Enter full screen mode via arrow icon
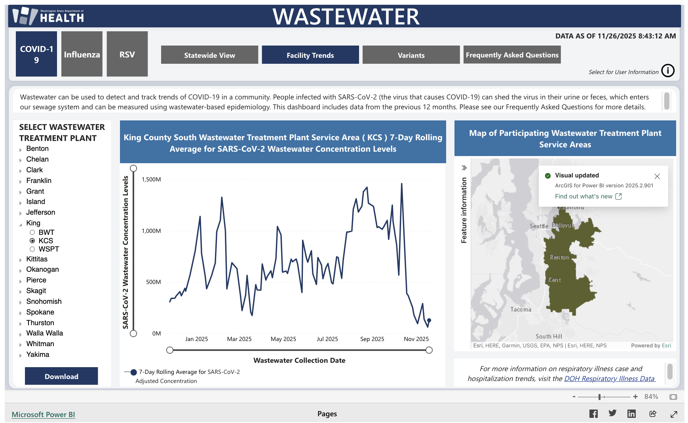Image resolution: width=688 pixels, height=423 pixels. pos(674,414)
